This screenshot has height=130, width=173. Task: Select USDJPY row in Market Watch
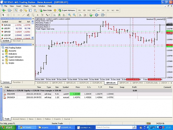pos(16,28)
